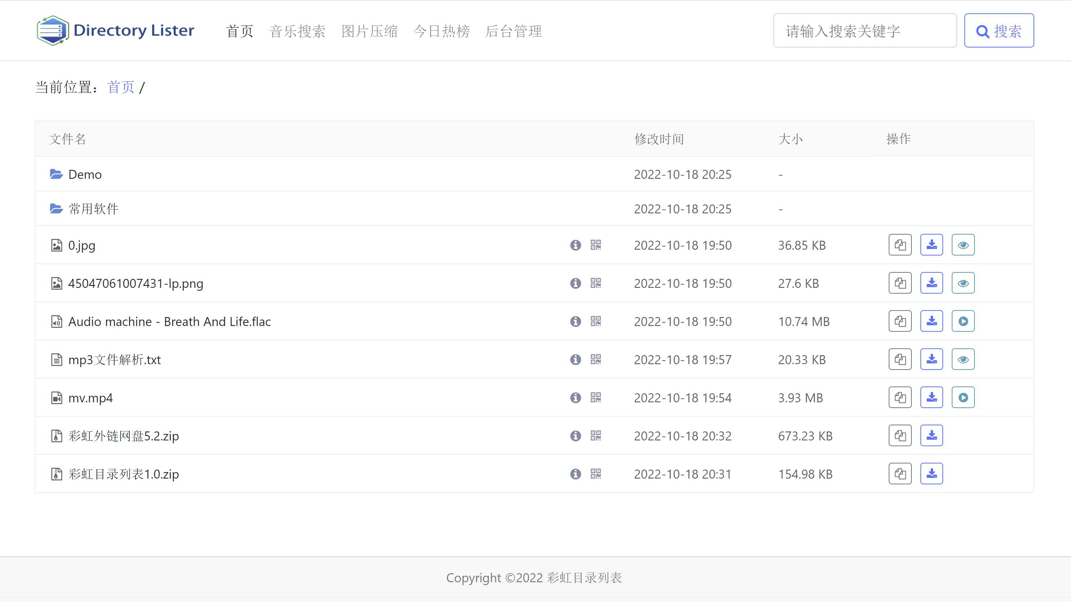Image resolution: width=1071 pixels, height=602 pixels.
Task: Click the download icon for 彩虹外链网盘5.2.zip
Action: tap(931, 435)
